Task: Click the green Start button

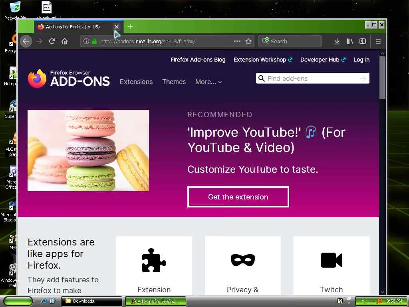Action: (18, 301)
